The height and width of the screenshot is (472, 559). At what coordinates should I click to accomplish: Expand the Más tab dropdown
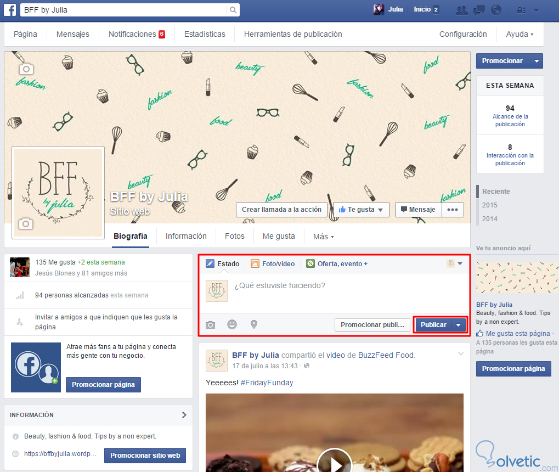323,237
